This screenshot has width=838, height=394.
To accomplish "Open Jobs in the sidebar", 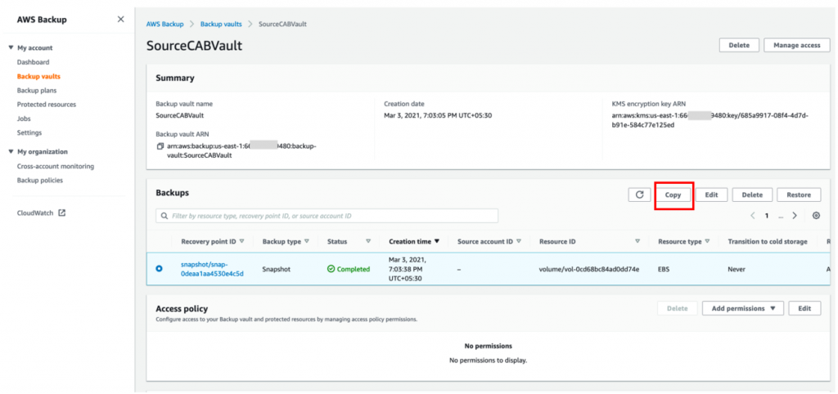I will 24,119.
